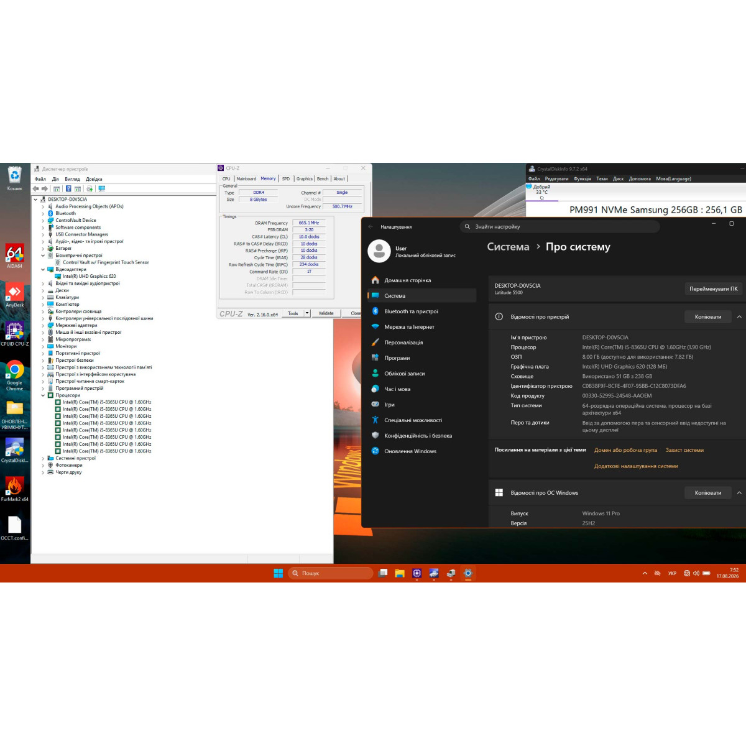Launch the FurMark2 x64 desktop shortcut
746x746 pixels.
15,489
